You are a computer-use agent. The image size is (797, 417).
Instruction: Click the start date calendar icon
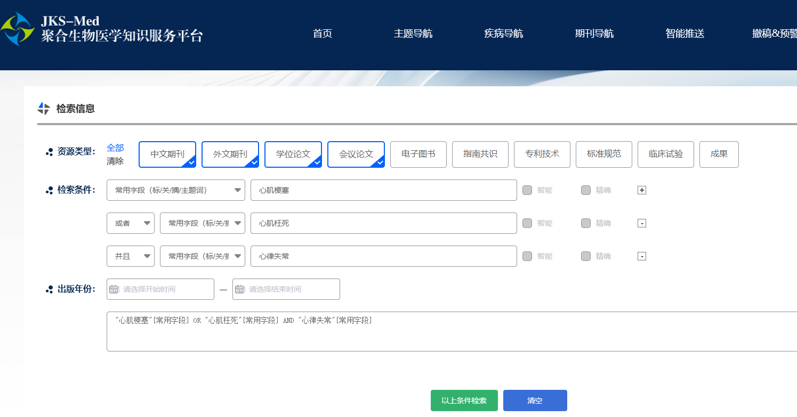tap(114, 289)
